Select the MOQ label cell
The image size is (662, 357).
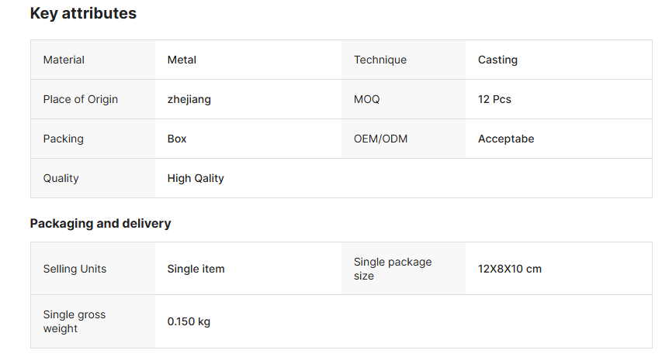[x=367, y=99]
